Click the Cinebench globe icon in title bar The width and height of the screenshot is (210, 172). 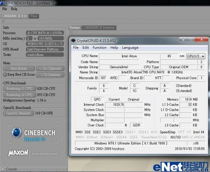pyautogui.click(x=2, y=3)
